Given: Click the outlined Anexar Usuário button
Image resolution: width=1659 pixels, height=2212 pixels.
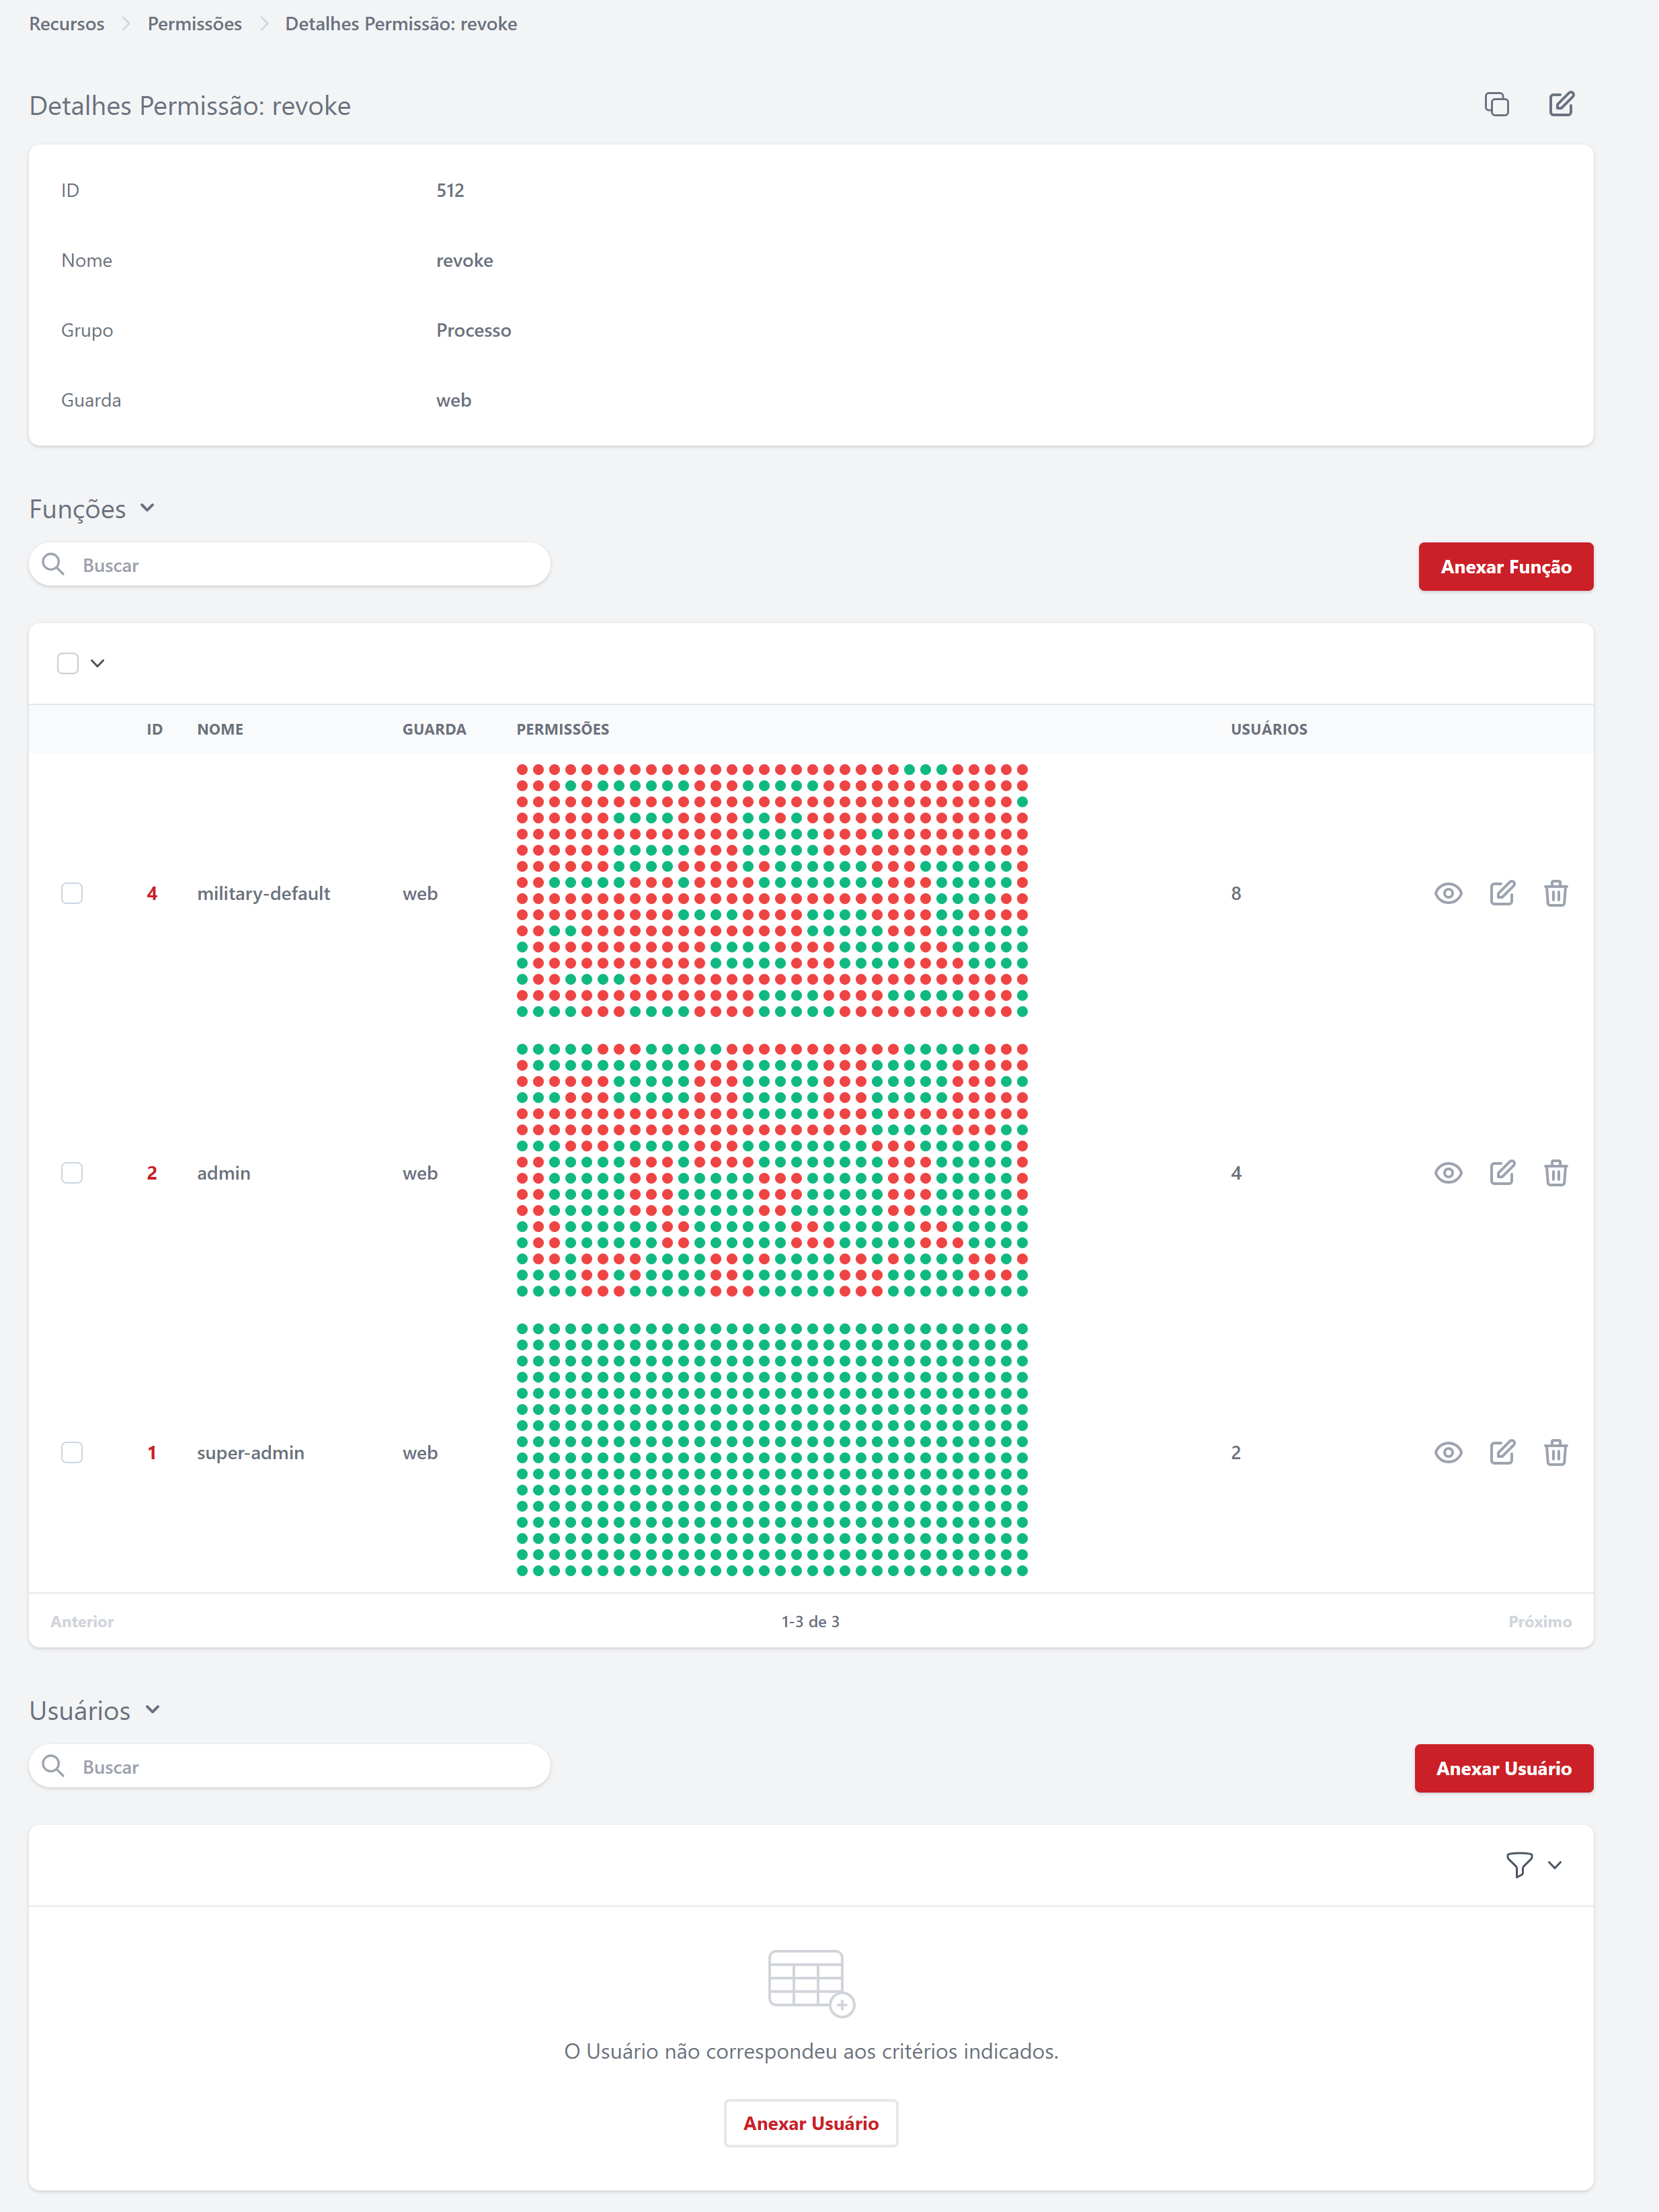Looking at the screenshot, I should (x=810, y=2122).
